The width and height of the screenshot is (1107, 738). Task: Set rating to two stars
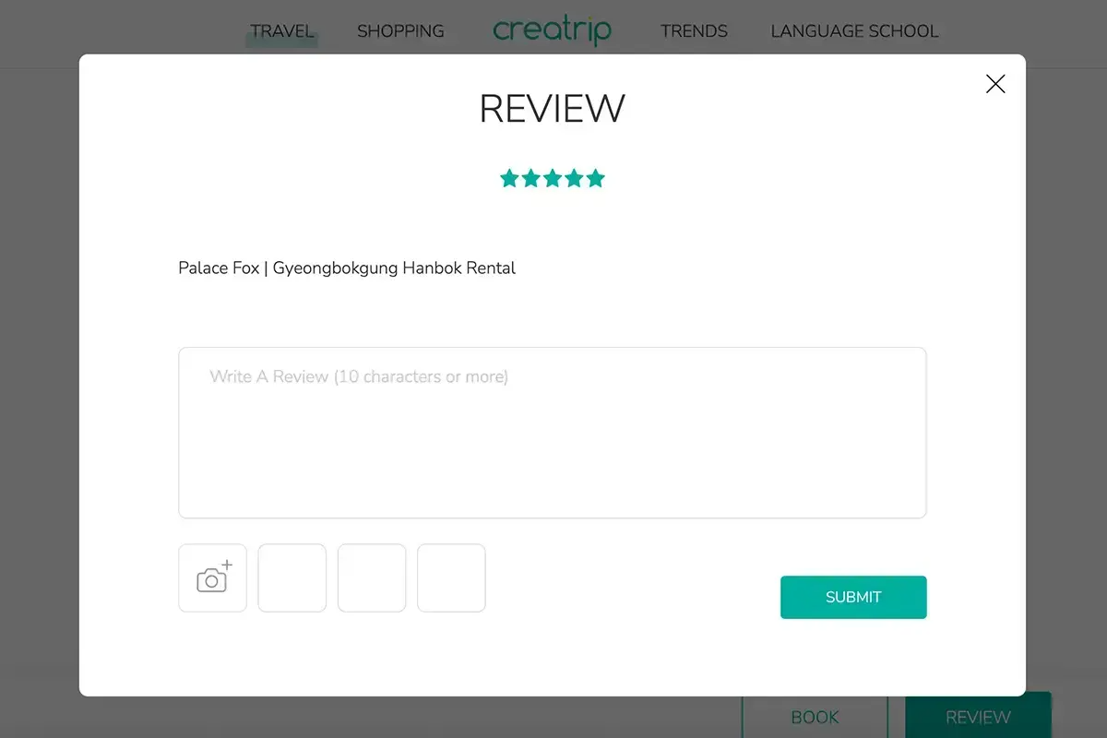point(530,178)
